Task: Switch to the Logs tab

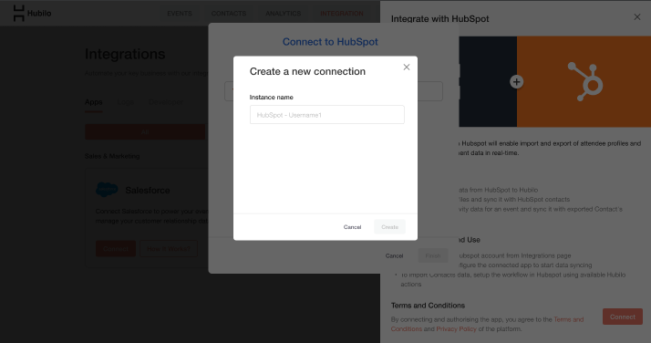Action: 126,102
